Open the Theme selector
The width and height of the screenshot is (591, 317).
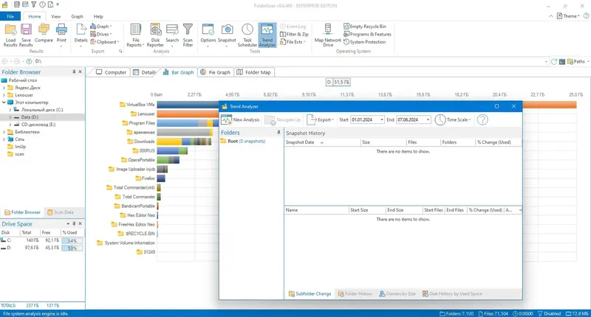pos(568,16)
